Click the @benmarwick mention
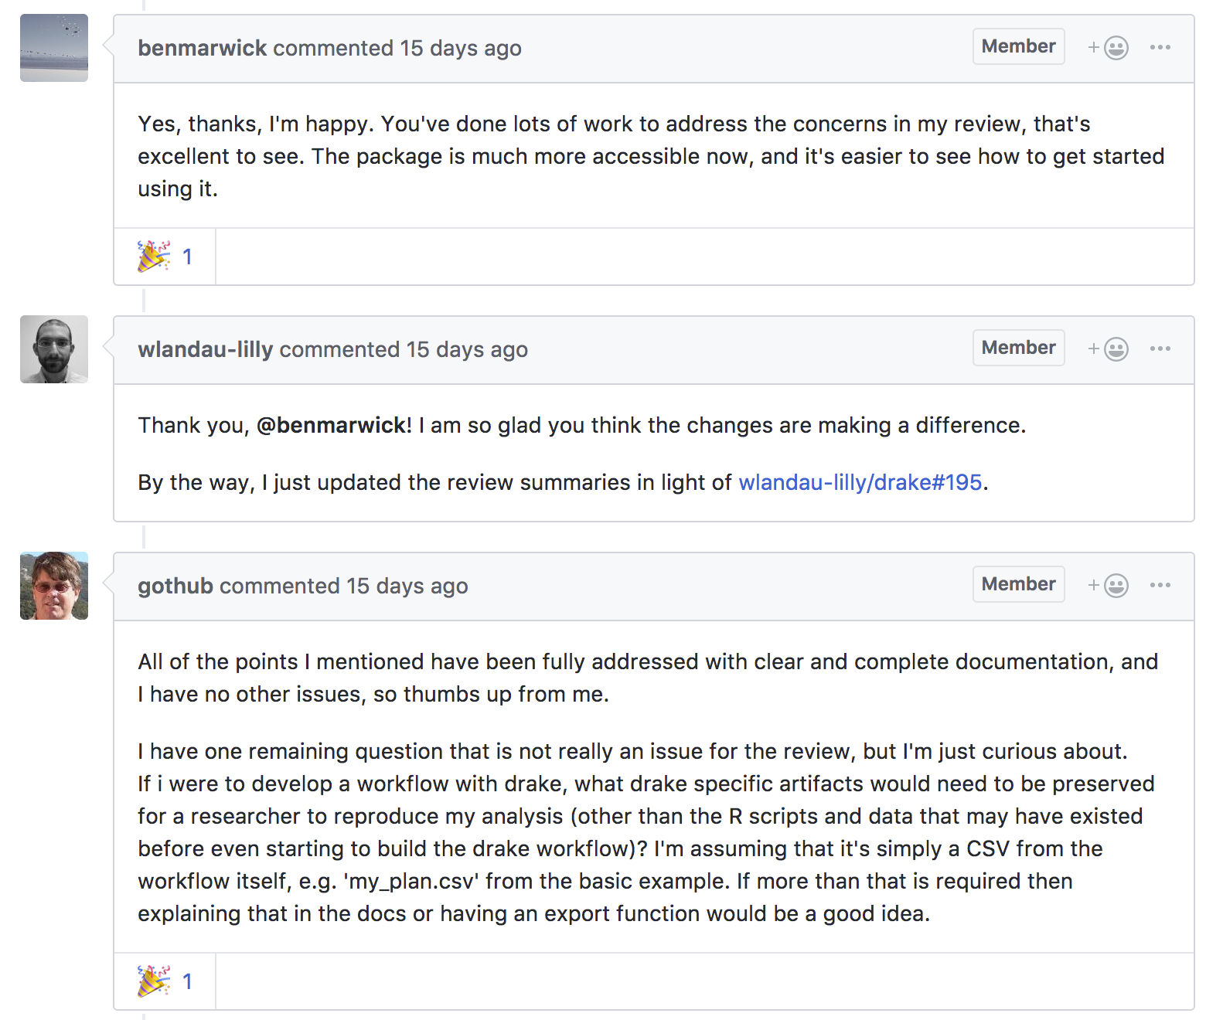Viewport: 1206px width, 1020px height. point(333,426)
